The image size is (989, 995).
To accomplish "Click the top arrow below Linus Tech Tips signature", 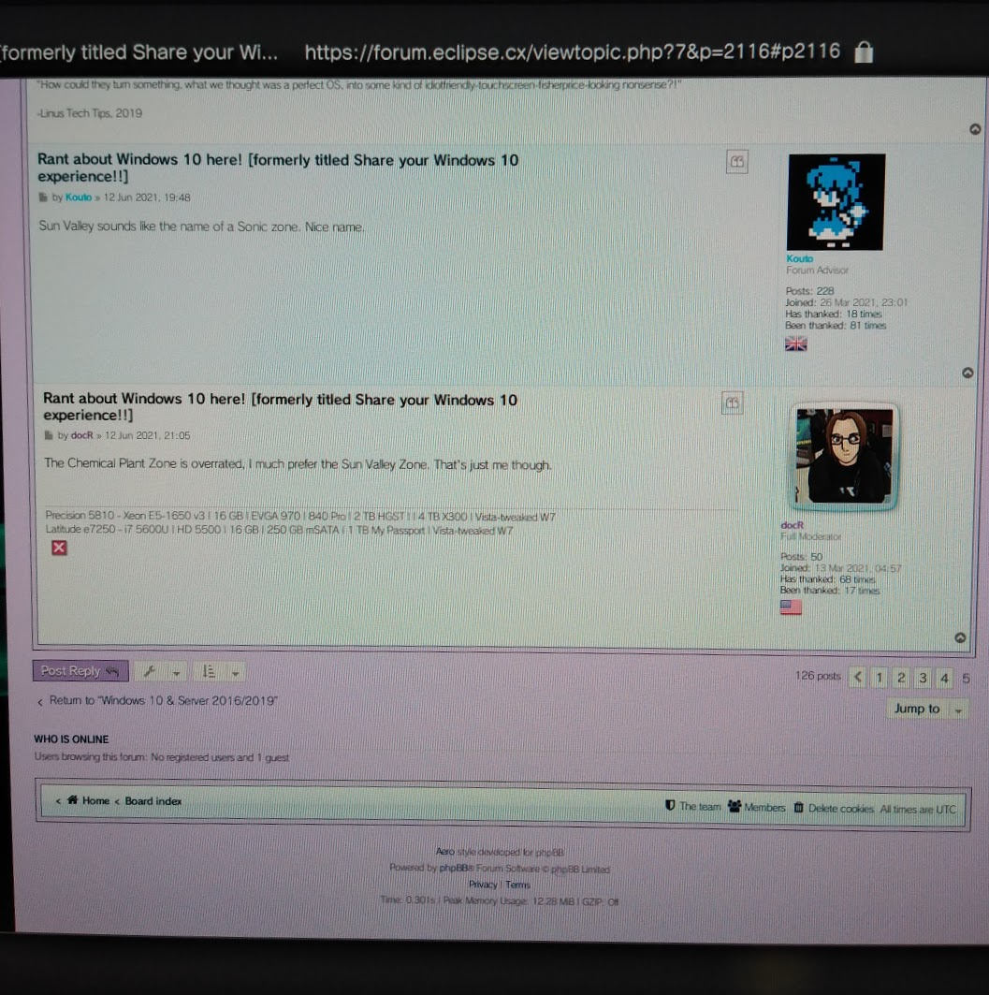I will 975,129.
